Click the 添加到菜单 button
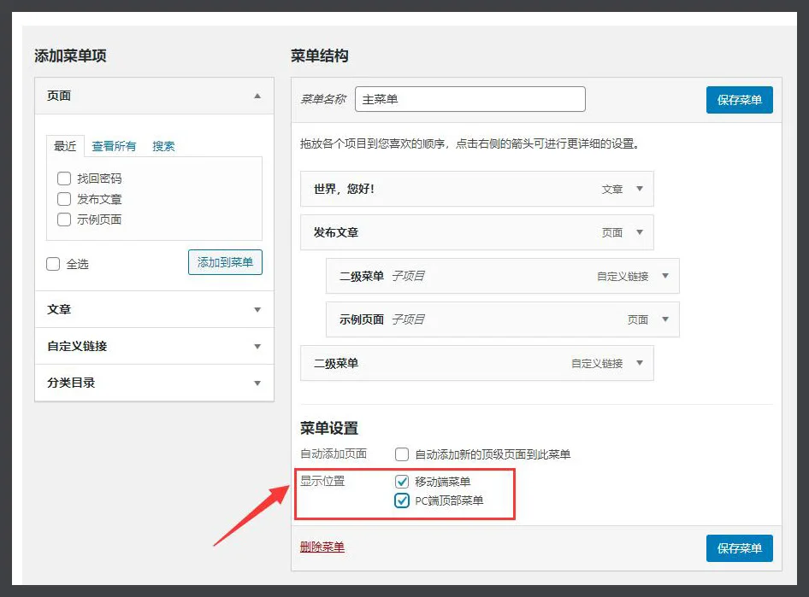 225,263
